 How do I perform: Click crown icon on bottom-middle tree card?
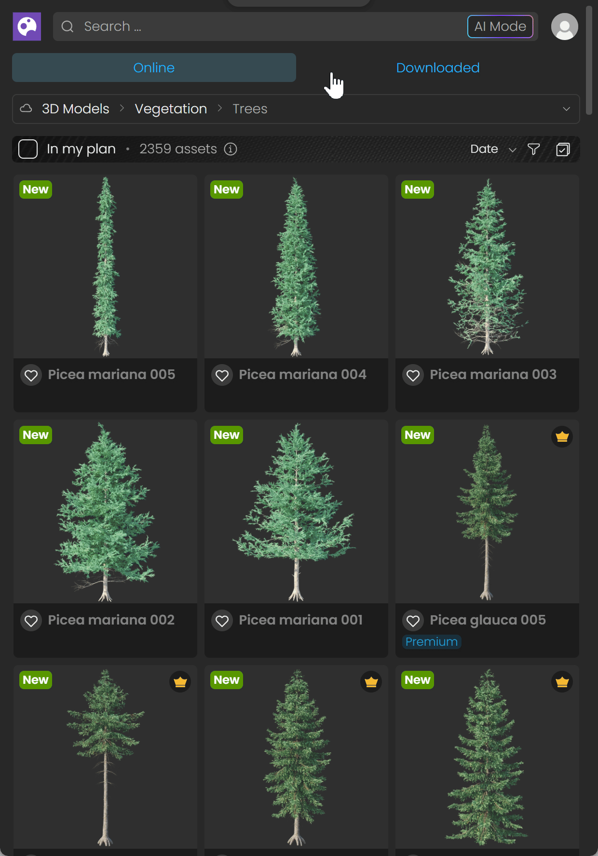coord(371,682)
